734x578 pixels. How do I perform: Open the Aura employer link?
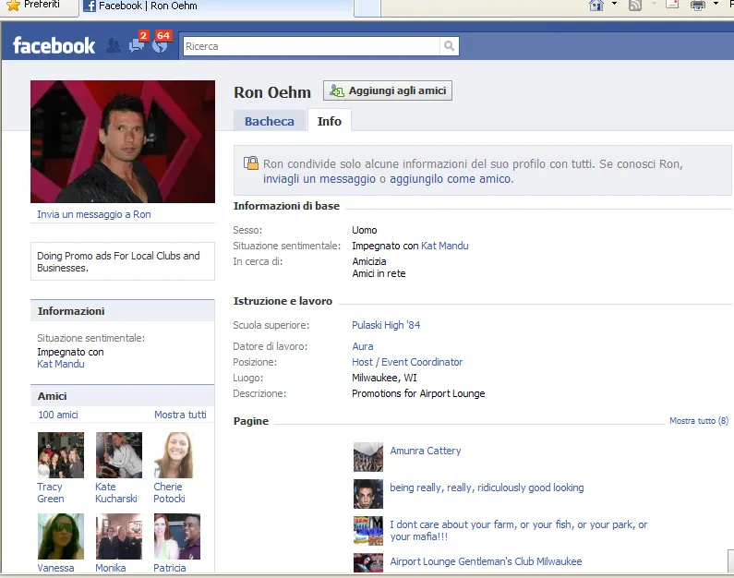coord(363,346)
